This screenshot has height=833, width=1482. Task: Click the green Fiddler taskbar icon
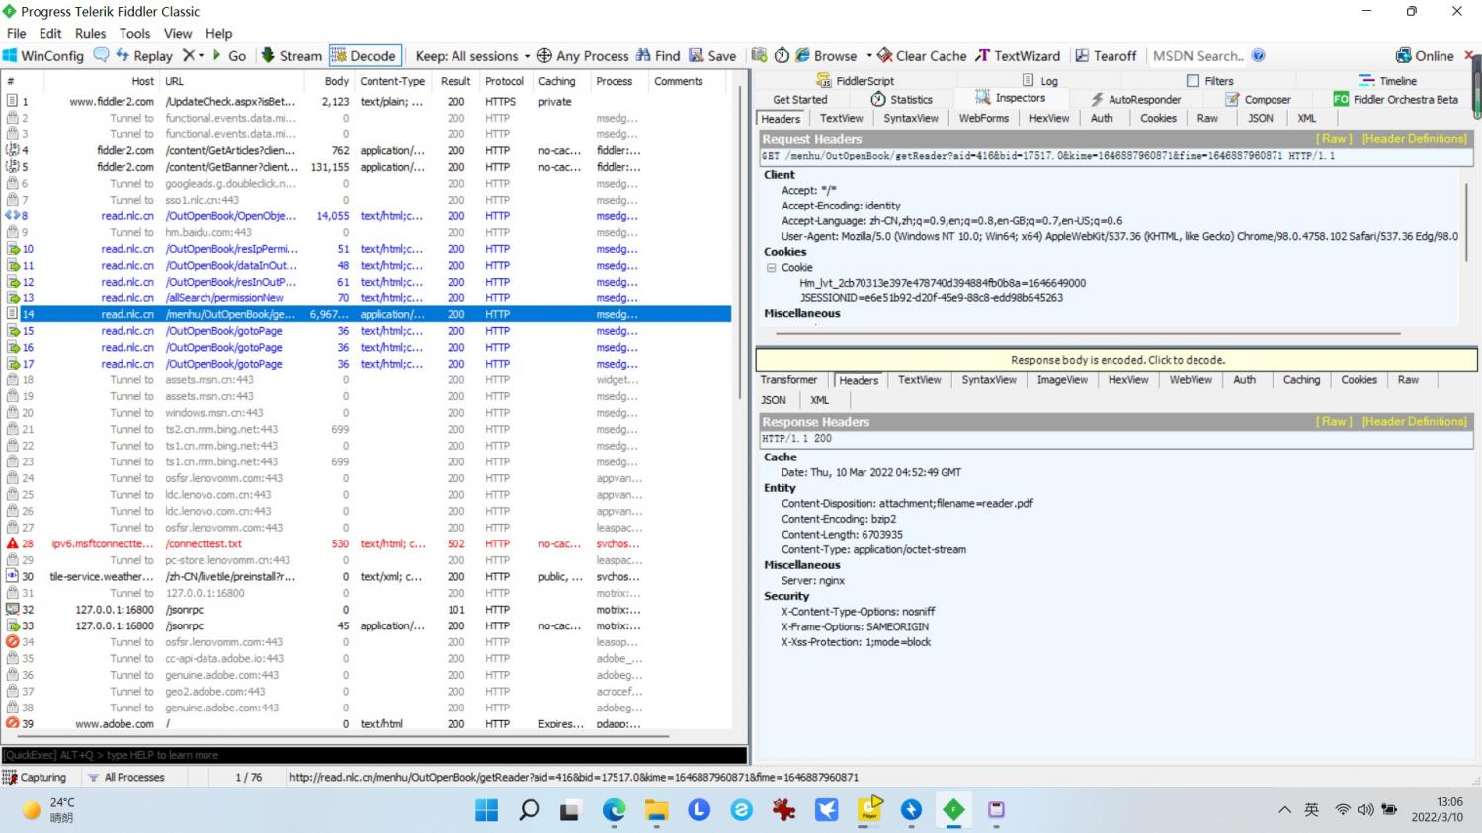[953, 810]
